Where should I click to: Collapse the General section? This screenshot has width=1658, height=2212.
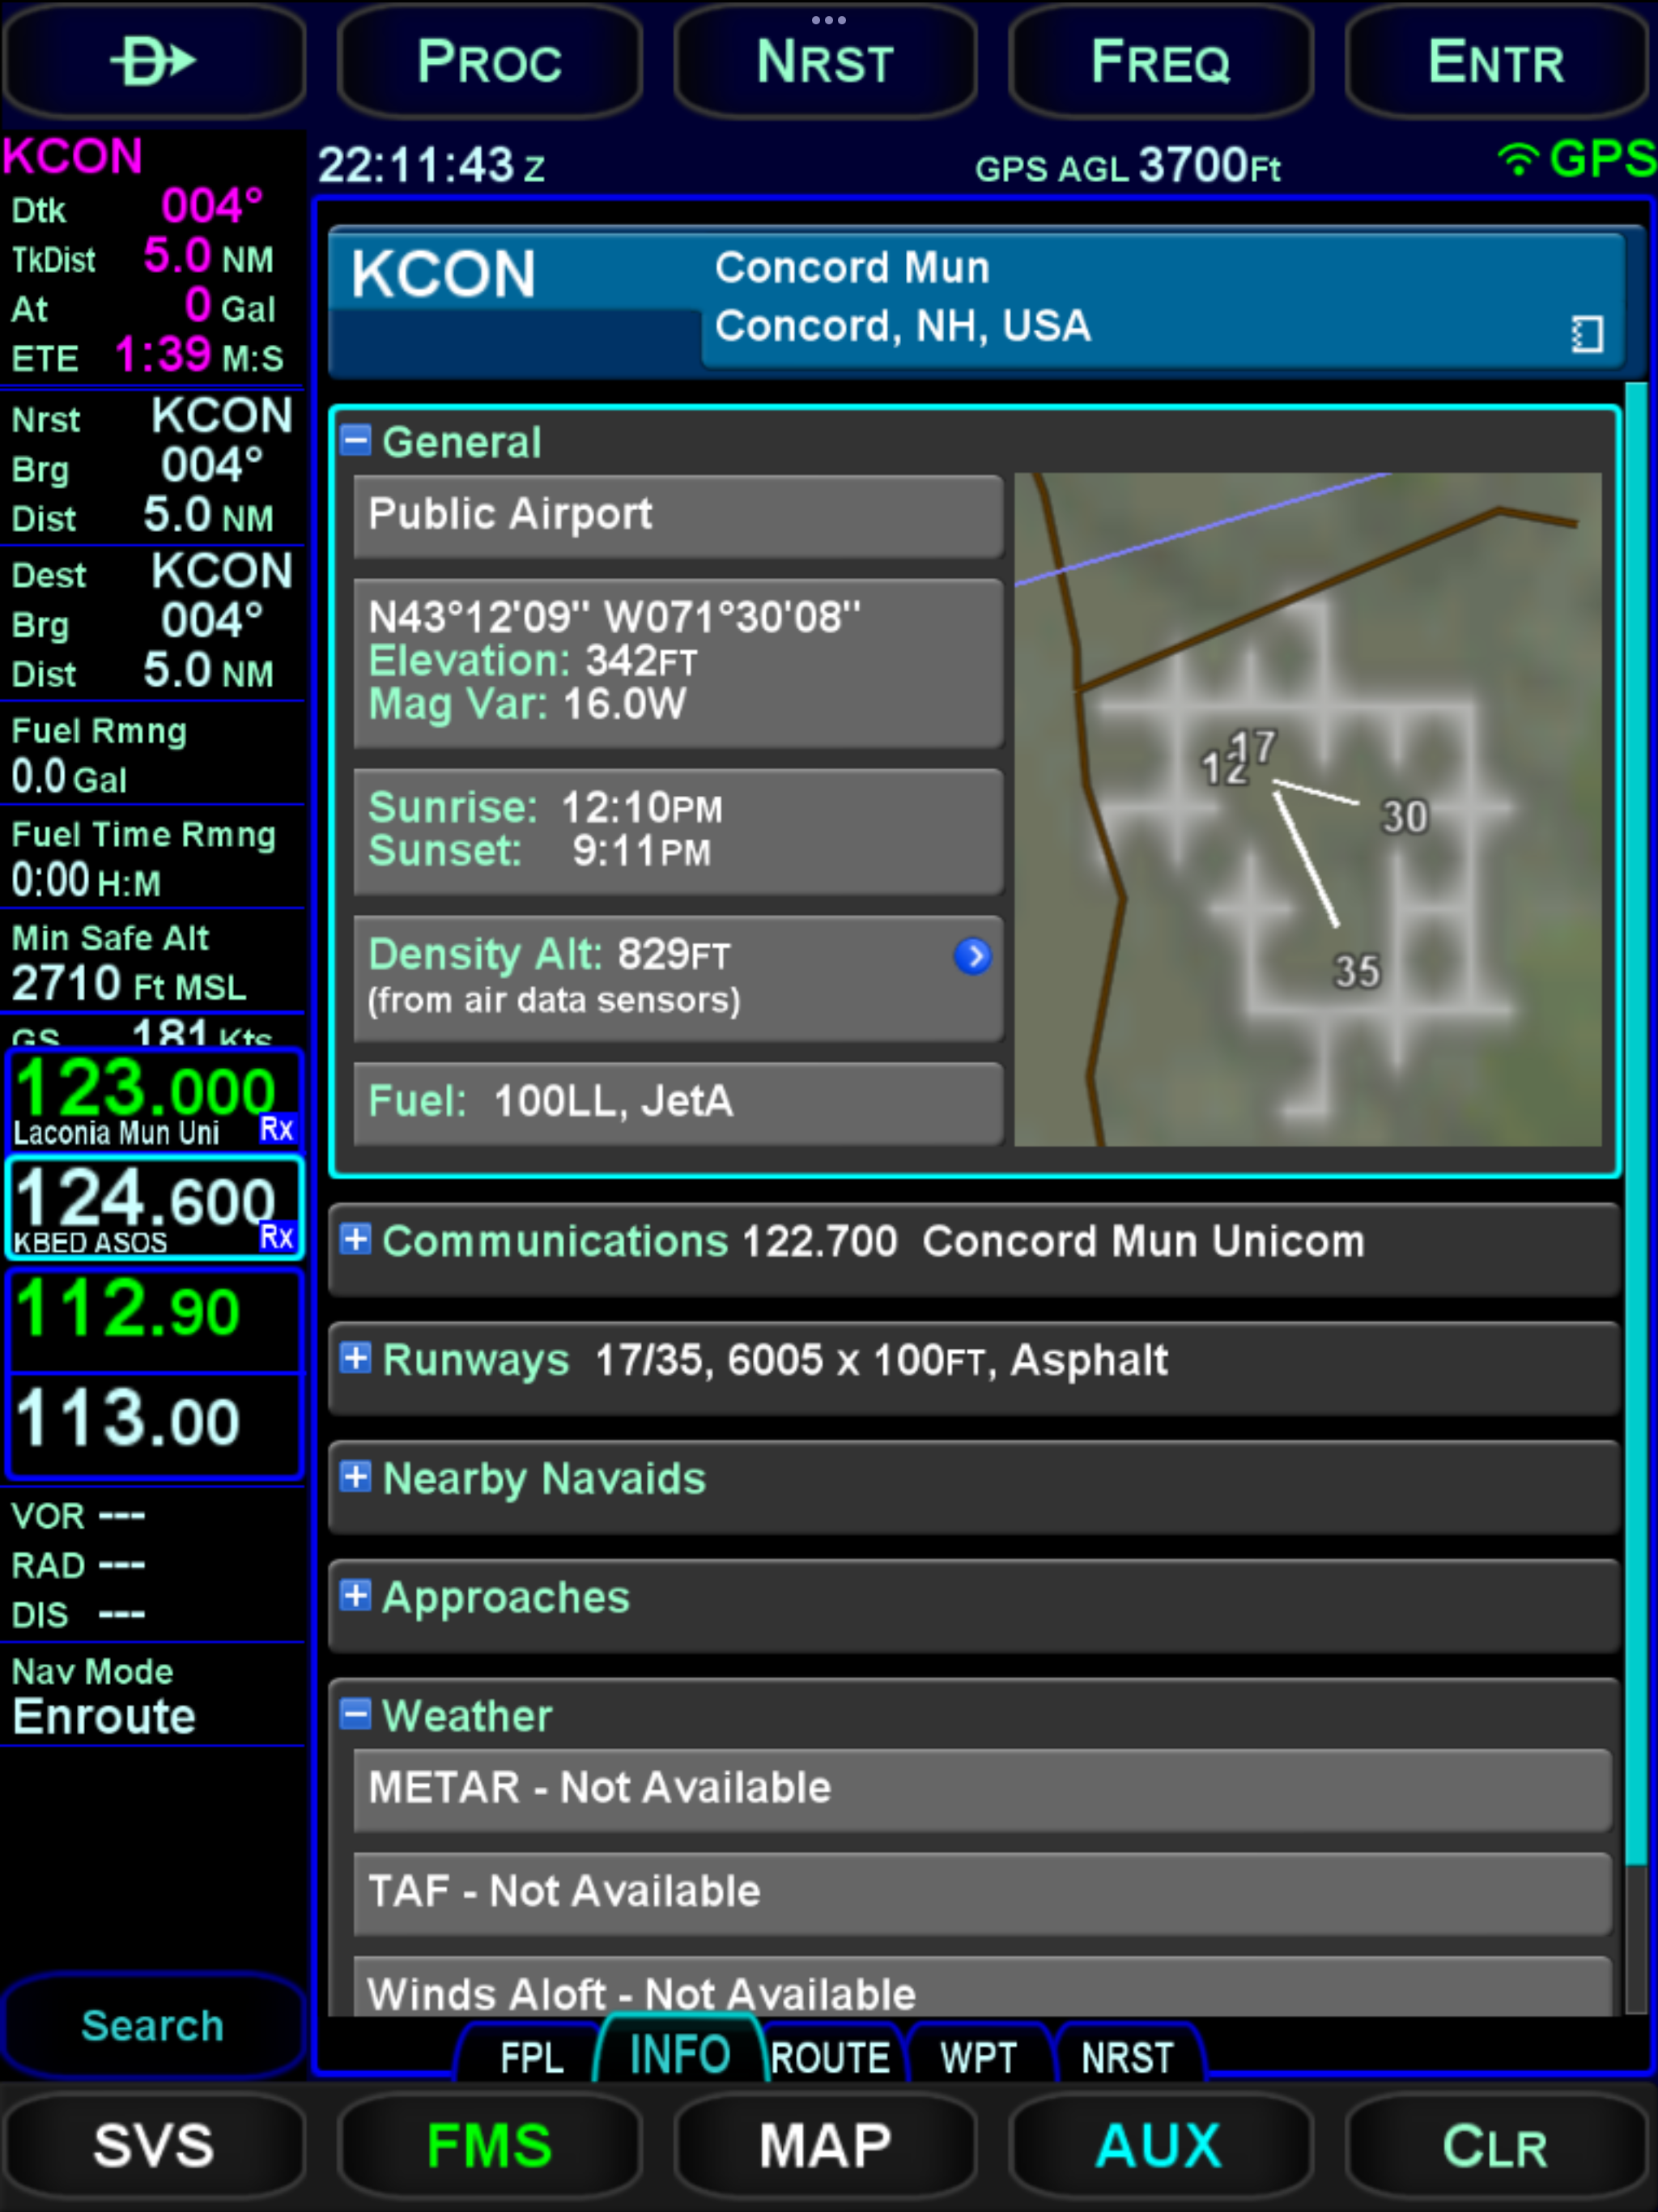pyautogui.click(x=355, y=440)
